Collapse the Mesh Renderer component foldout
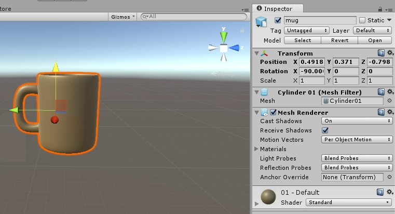Viewport: 395px width, 214px height. (x=257, y=112)
